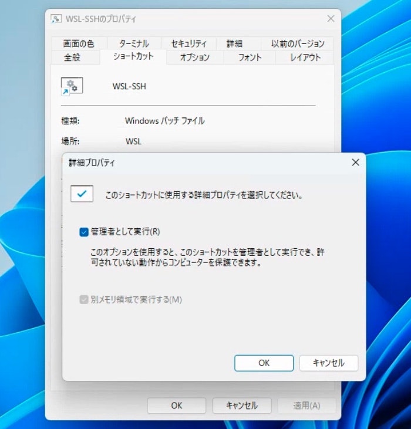
Task: Click the title bar icon of WSL-SSHのプロパティ
Action: click(56, 19)
